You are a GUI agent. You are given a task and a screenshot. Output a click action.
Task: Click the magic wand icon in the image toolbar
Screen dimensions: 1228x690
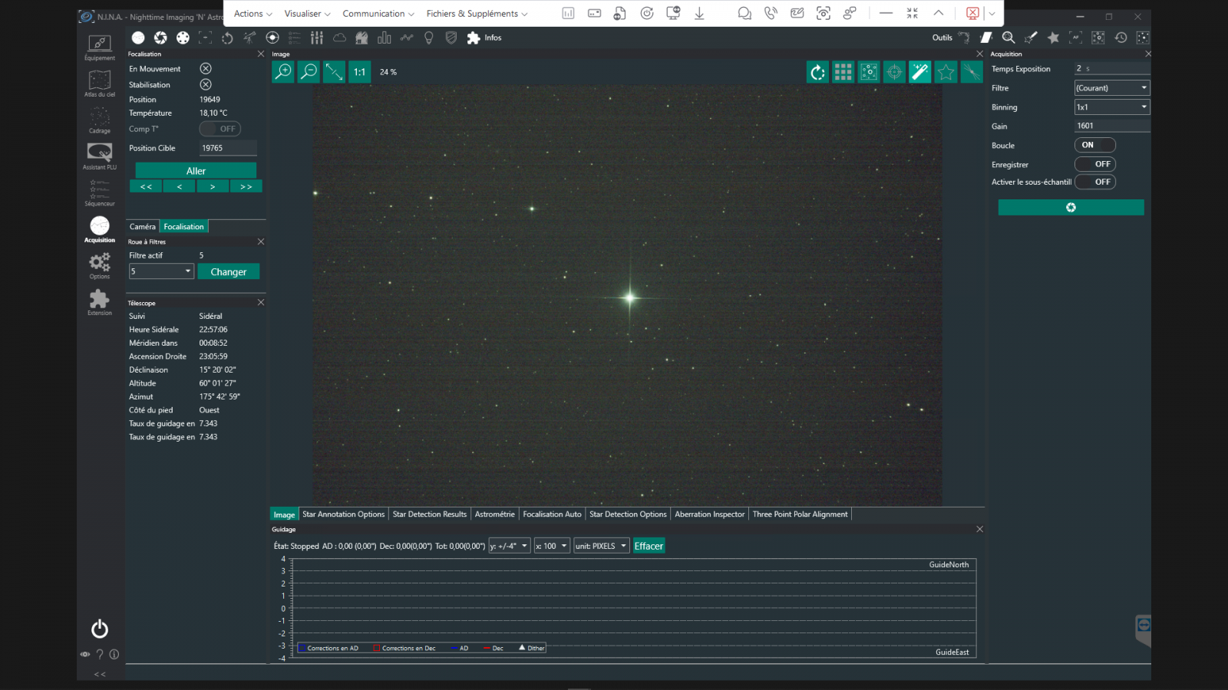click(919, 72)
